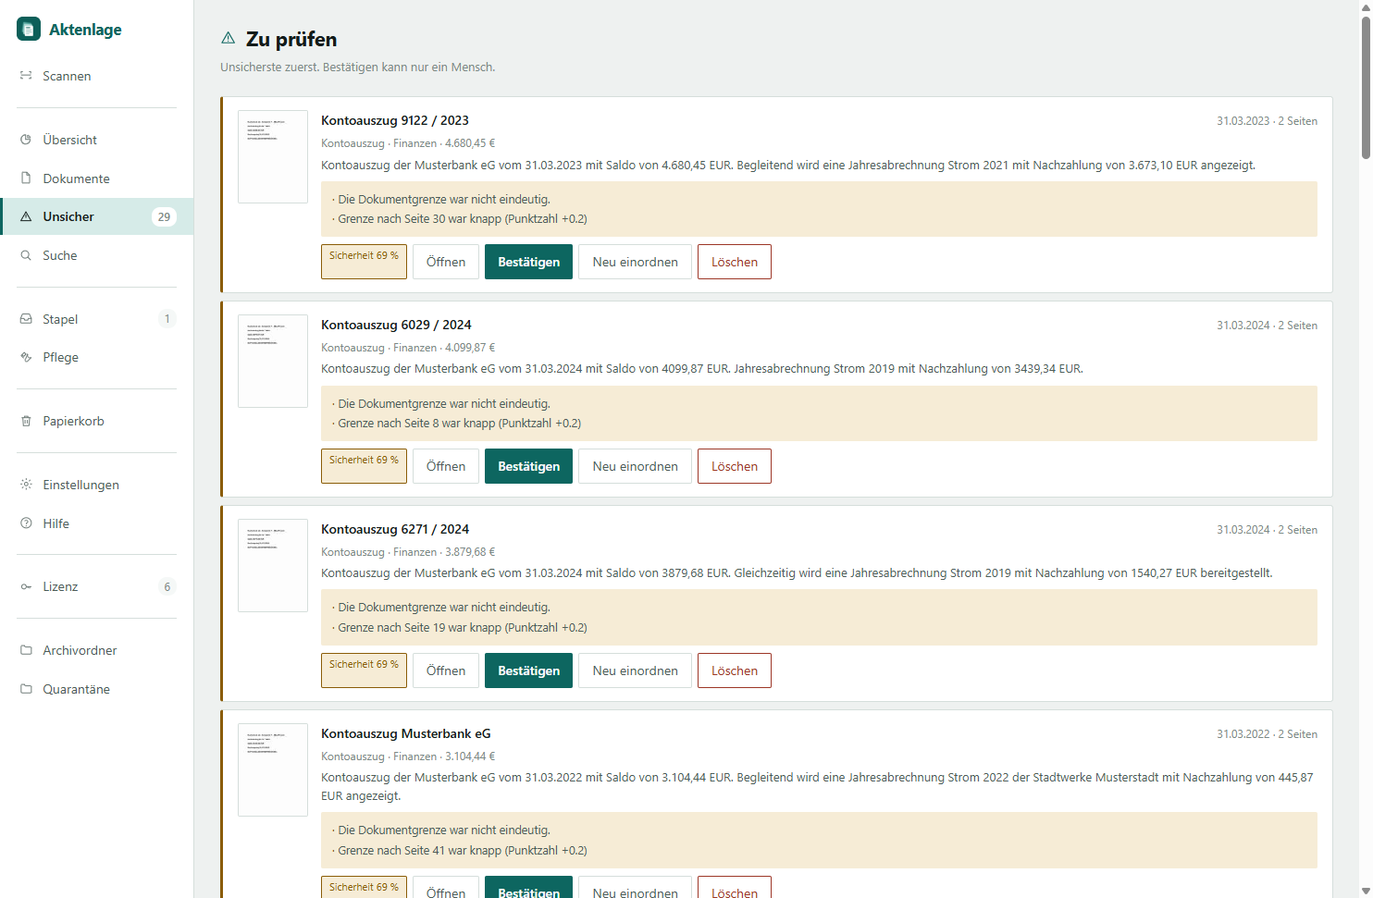Click the Papierkorb trash icon

point(26,421)
